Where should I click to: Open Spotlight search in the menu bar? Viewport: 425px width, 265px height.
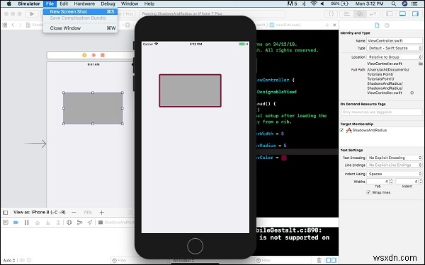tap(394, 4)
